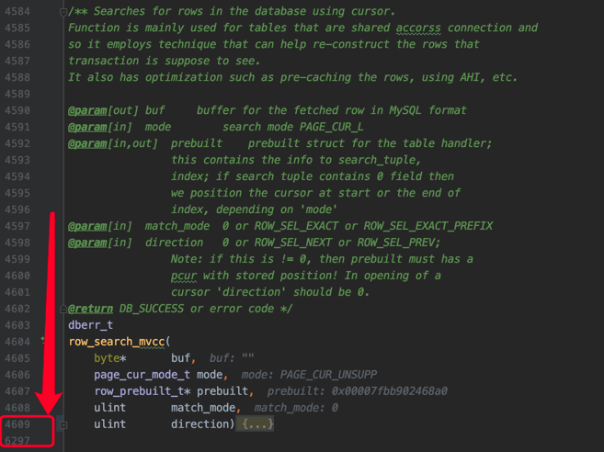This screenshot has width=604, height=452.
Task: Collapse the doc comment fold marker at line 4584
Action: click(x=63, y=12)
